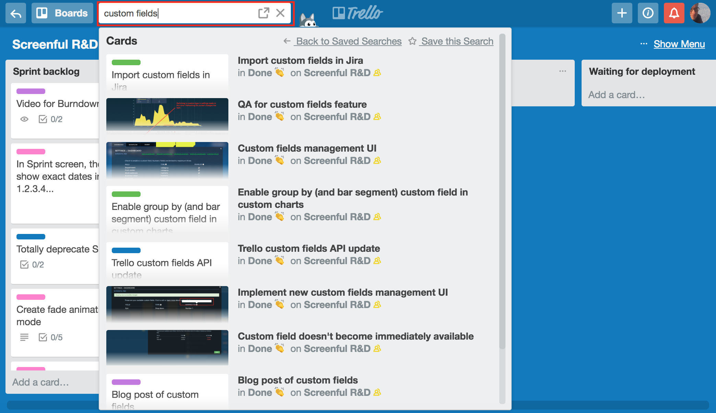Click green label on Enable group by card

point(126,194)
